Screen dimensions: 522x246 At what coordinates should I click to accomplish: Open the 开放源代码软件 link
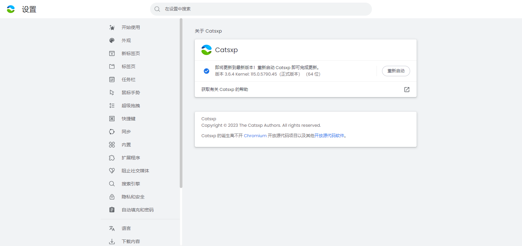329,136
